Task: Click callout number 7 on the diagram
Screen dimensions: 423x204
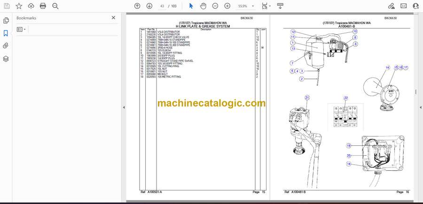Action: 292,63
